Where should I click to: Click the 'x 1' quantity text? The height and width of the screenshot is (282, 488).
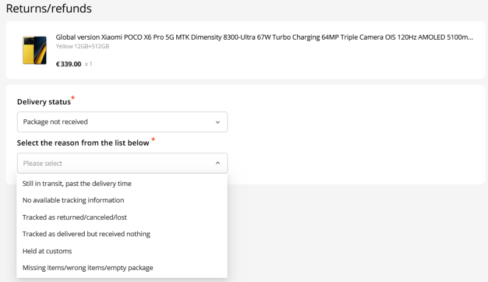(x=88, y=64)
